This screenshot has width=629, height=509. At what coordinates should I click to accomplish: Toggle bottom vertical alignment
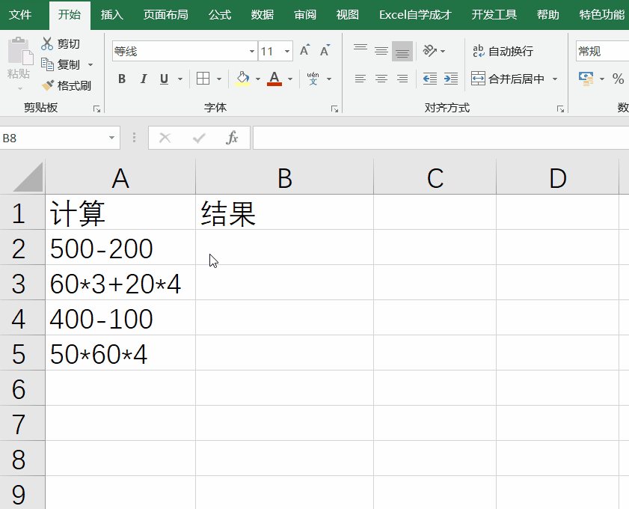(402, 51)
